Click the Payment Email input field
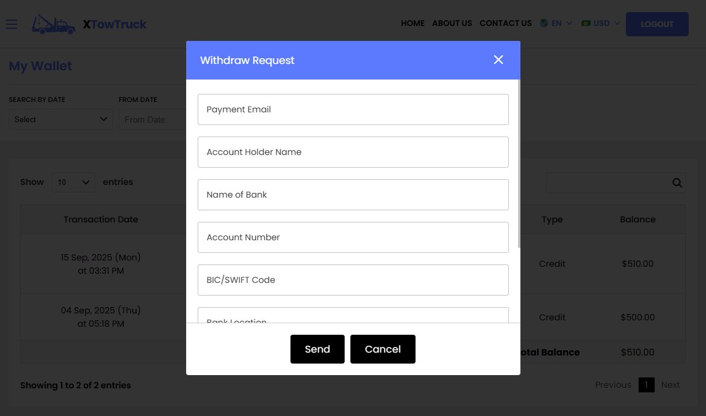This screenshot has height=416, width=706. click(x=353, y=109)
